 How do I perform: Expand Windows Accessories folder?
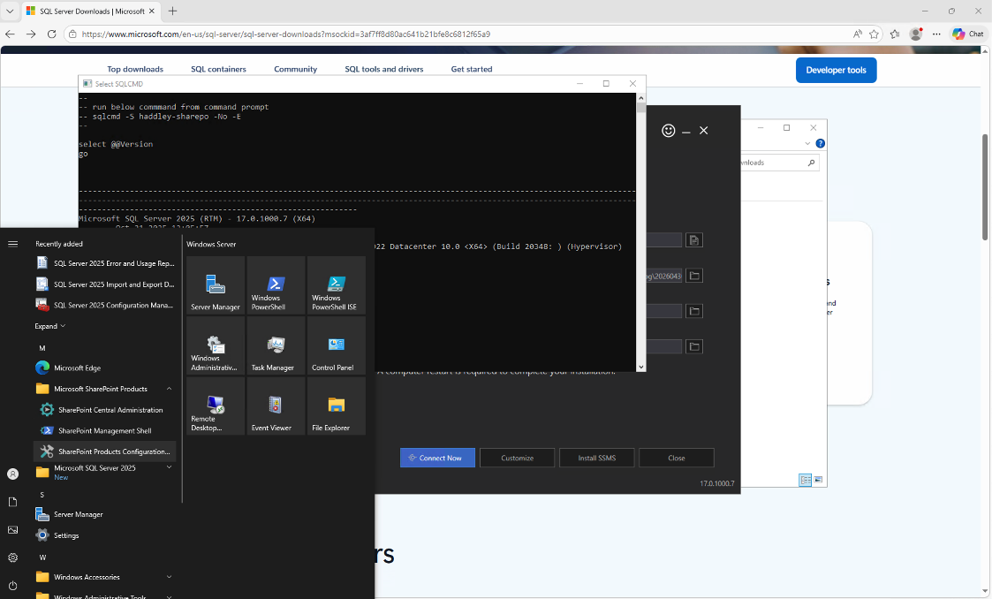click(169, 577)
